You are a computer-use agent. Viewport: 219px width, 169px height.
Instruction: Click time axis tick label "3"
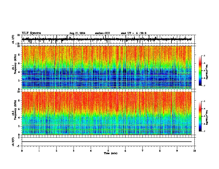74,151
